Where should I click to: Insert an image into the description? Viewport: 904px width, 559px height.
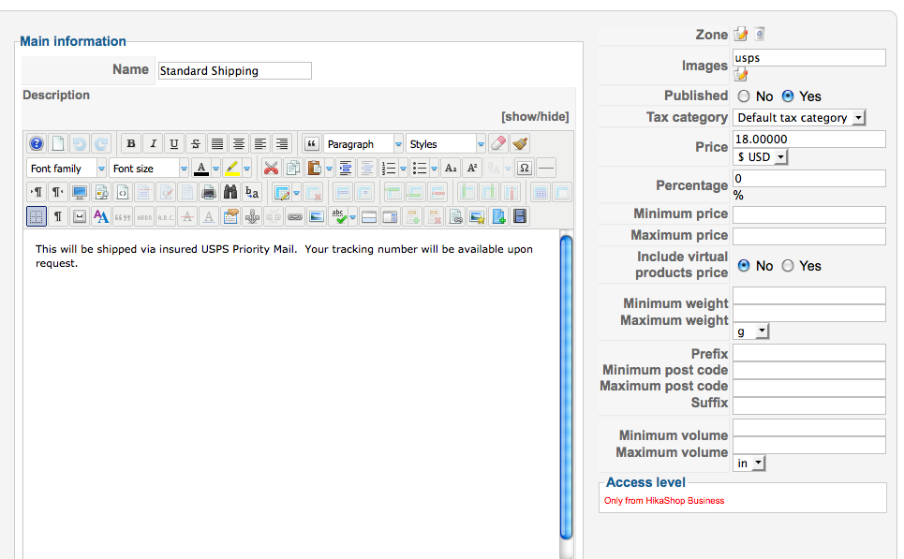(317, 216)
